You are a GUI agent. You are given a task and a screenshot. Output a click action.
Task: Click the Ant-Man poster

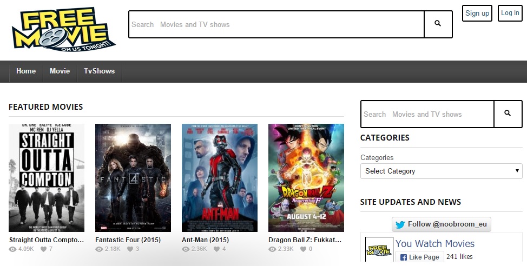pos(220,178)
